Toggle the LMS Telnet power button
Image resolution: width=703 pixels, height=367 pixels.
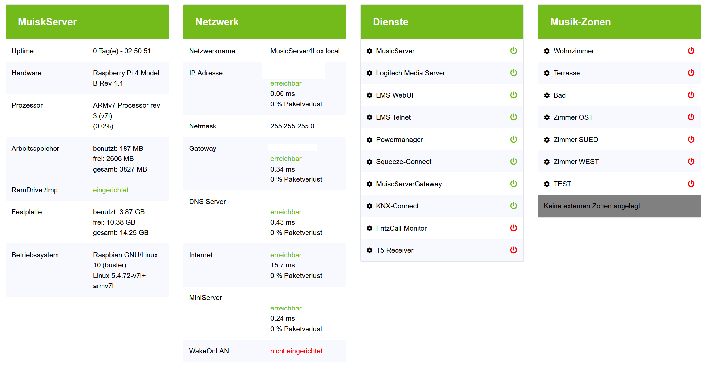click(514, 117)
